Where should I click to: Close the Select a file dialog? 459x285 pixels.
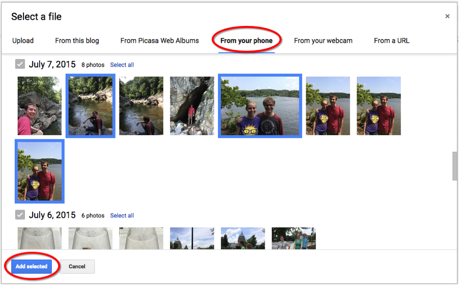coord(447,16)
